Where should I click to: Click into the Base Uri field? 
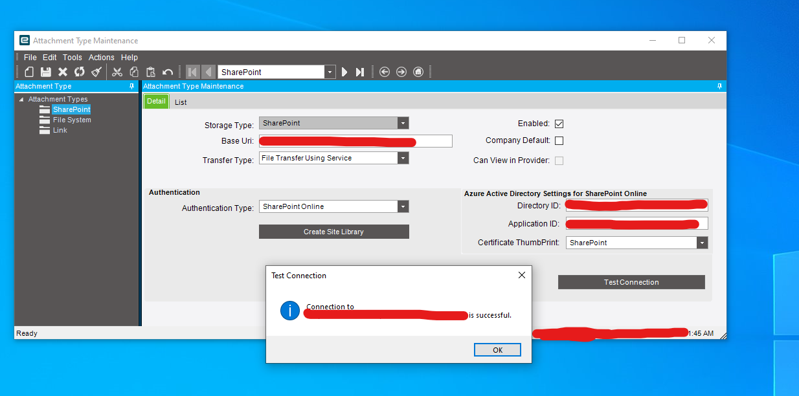point(355,141)
